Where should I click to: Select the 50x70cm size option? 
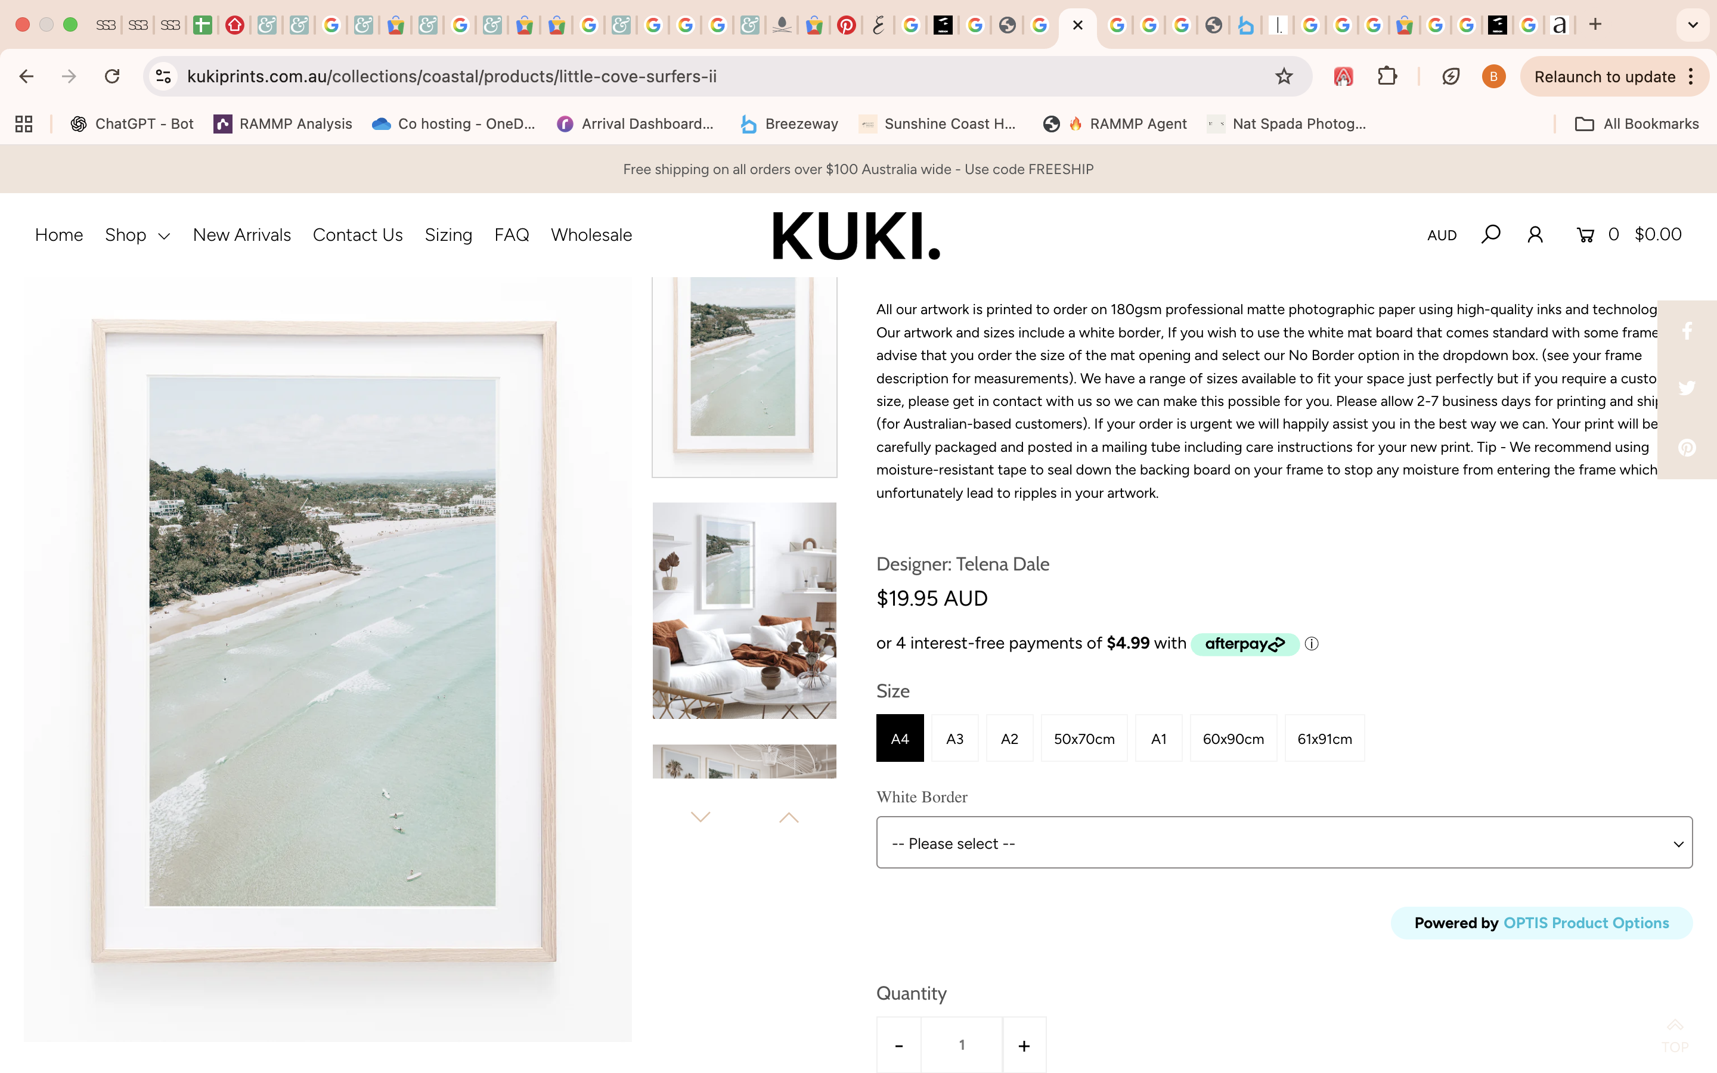(1083, 739)
